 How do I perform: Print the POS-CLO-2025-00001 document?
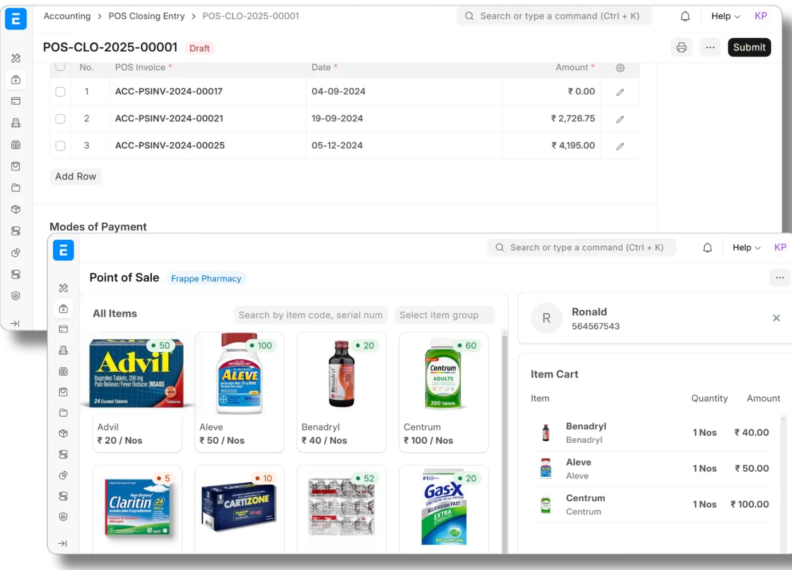click(681, 47)
